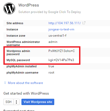
Task: Select the MySQL password value kgk+QV14Pa7Pe3
Action: (x=61, y=60)
